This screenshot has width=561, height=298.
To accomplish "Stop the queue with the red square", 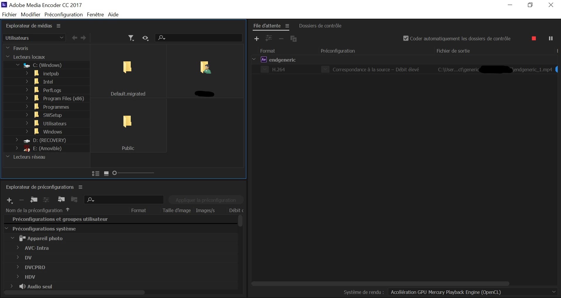I will click(x=534, y=38).
